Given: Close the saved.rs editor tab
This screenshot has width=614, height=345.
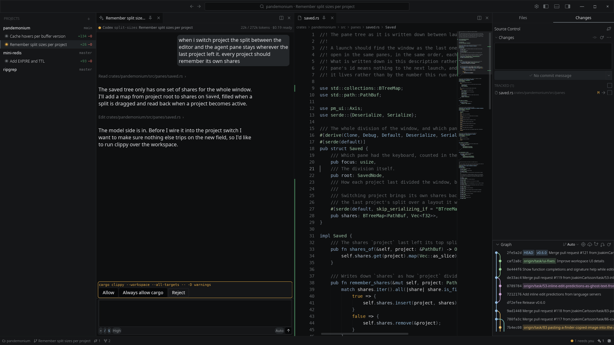Looking at the screenshot, I should [332, 18].
